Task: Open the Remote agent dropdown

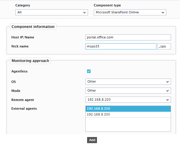Action: click(x=128, y=99)
